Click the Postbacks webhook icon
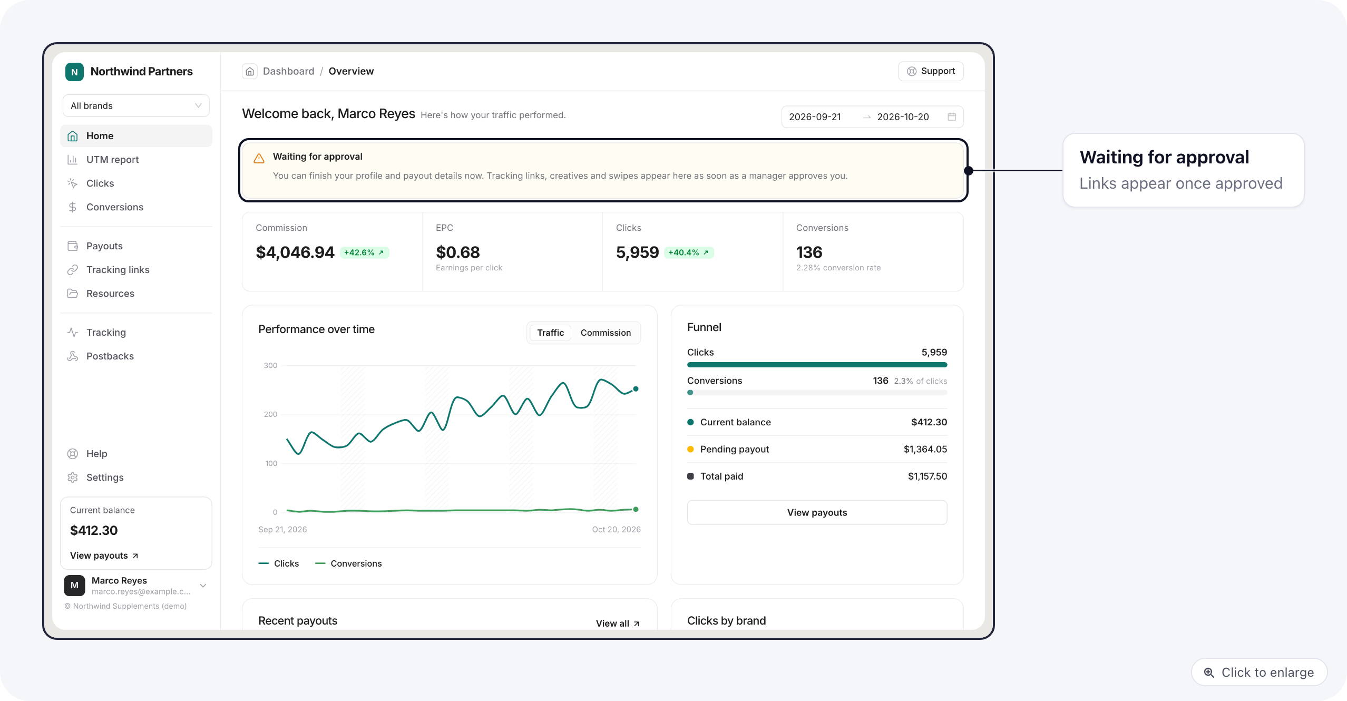The width and height of the screenshot is (1347, 701). pos(73,356)
